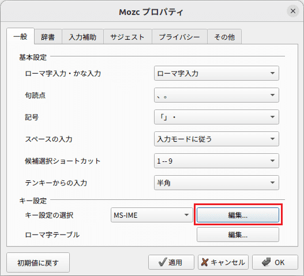Viewport: 304px width, 276px height.
Task: Select the その他 tab
Action: pos(224,37)
